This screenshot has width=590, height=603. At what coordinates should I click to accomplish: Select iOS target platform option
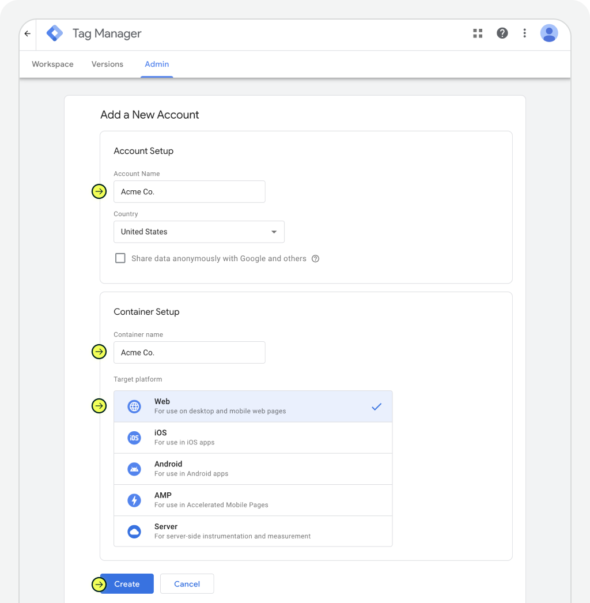click(253, 438)
